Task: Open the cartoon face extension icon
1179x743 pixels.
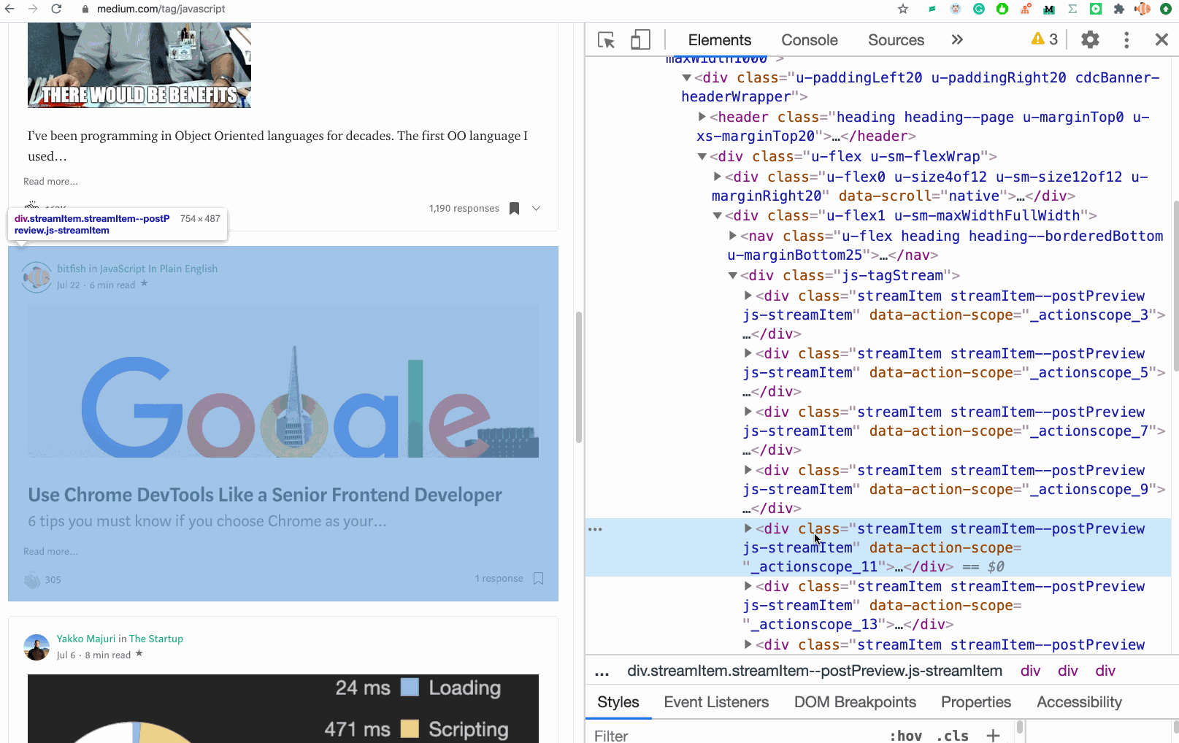Action: 956,9
